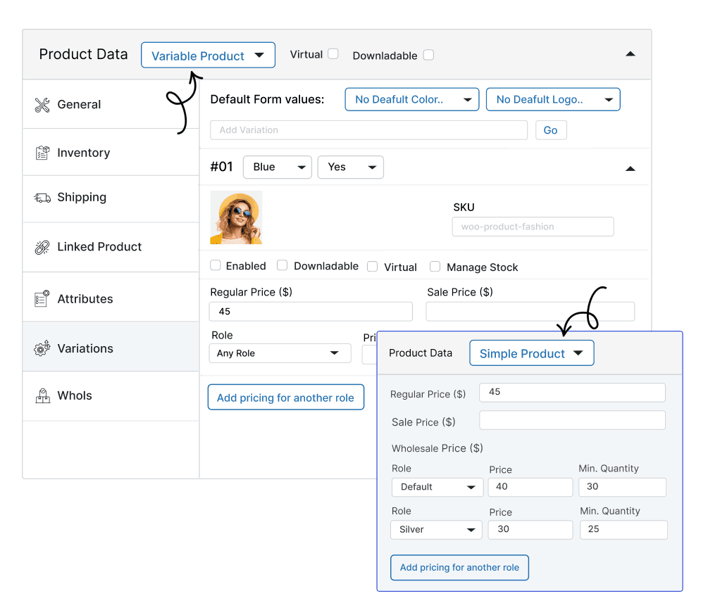Click the Go button

pos(551,130)
